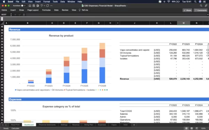Open the Home ribbon tab
Viewport: 209px width, 130px height.
click(4, 10)
